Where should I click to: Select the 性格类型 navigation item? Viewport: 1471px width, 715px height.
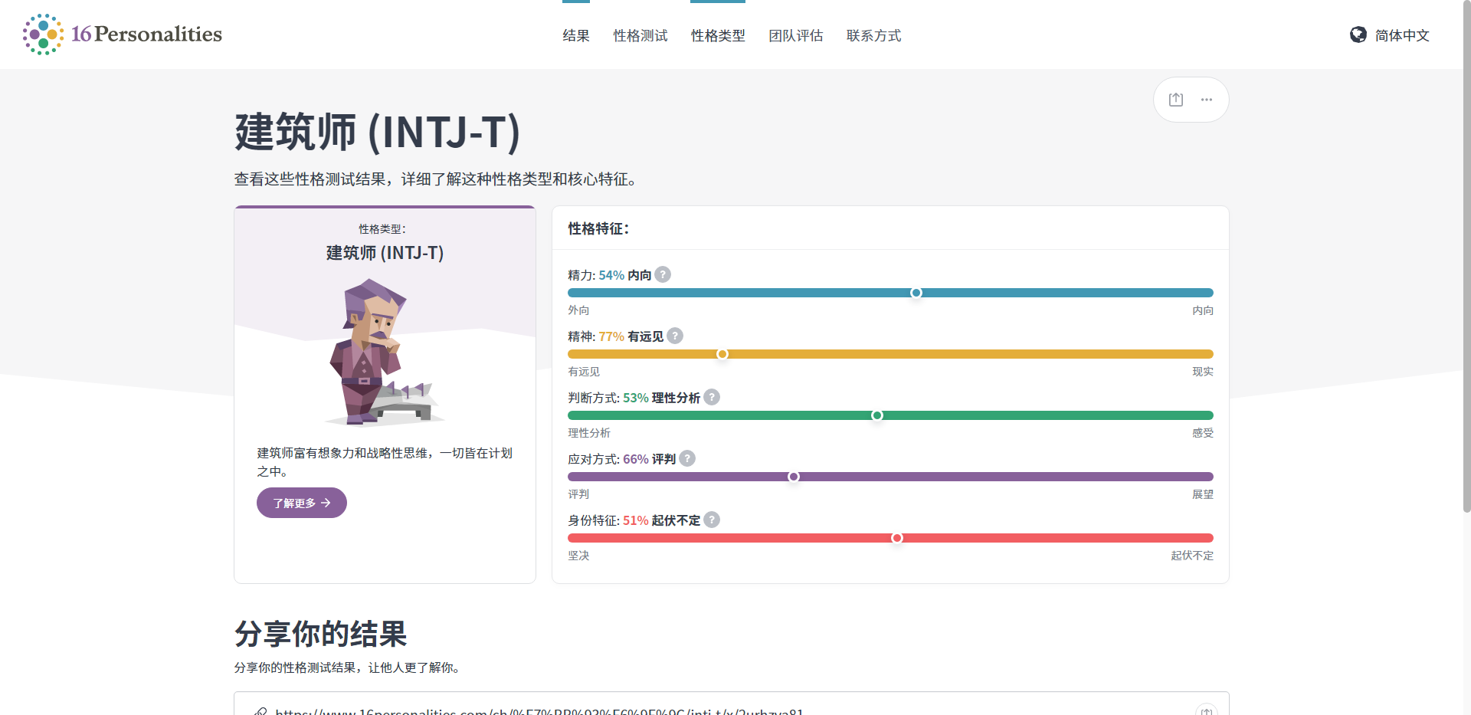coord(718,35)
